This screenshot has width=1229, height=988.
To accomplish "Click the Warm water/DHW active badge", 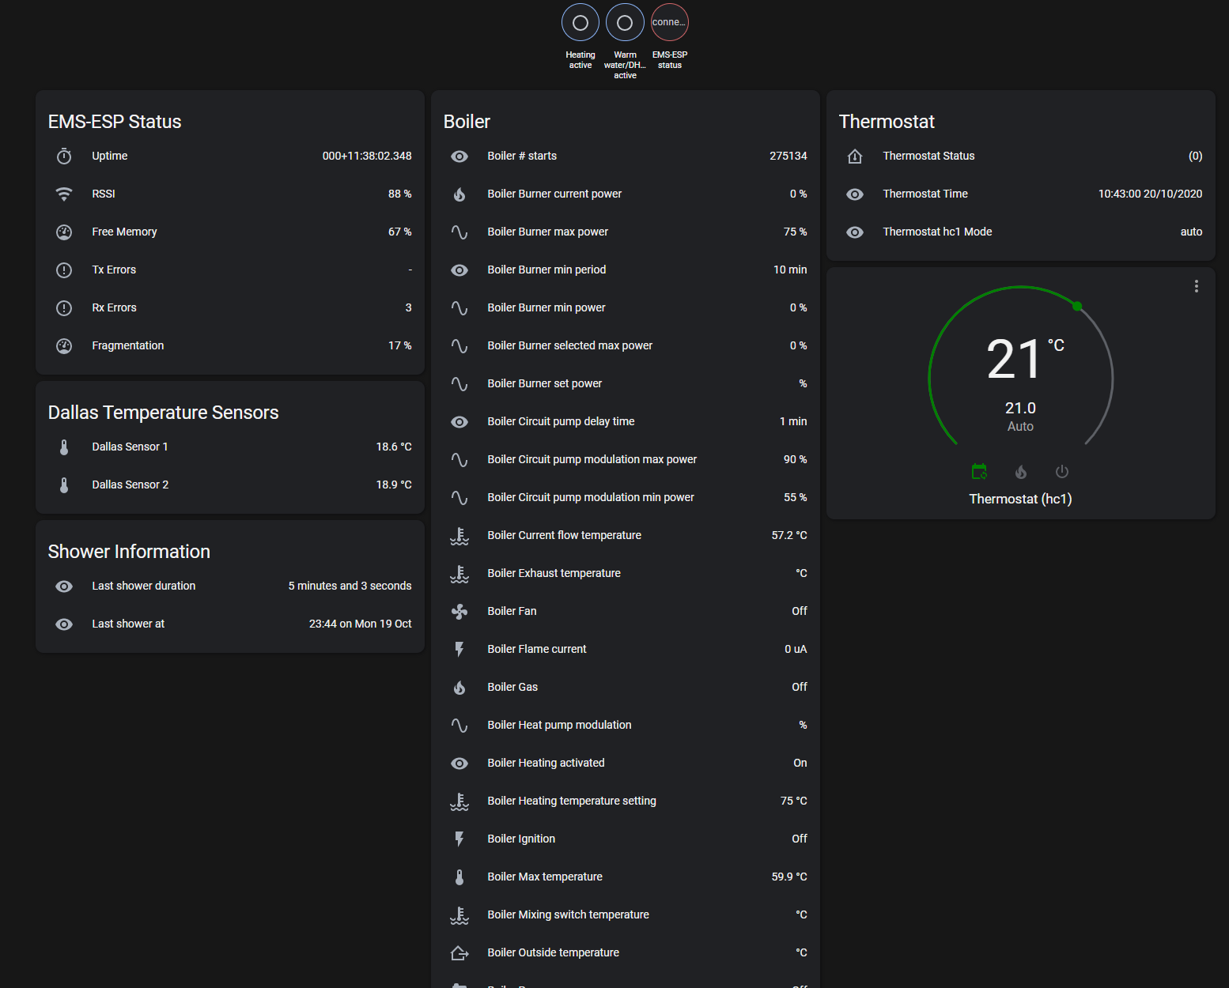I will (x=625, y=23).
